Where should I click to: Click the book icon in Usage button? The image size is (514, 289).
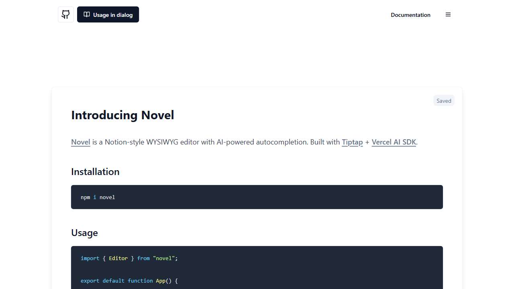click(x=86, y=14)
